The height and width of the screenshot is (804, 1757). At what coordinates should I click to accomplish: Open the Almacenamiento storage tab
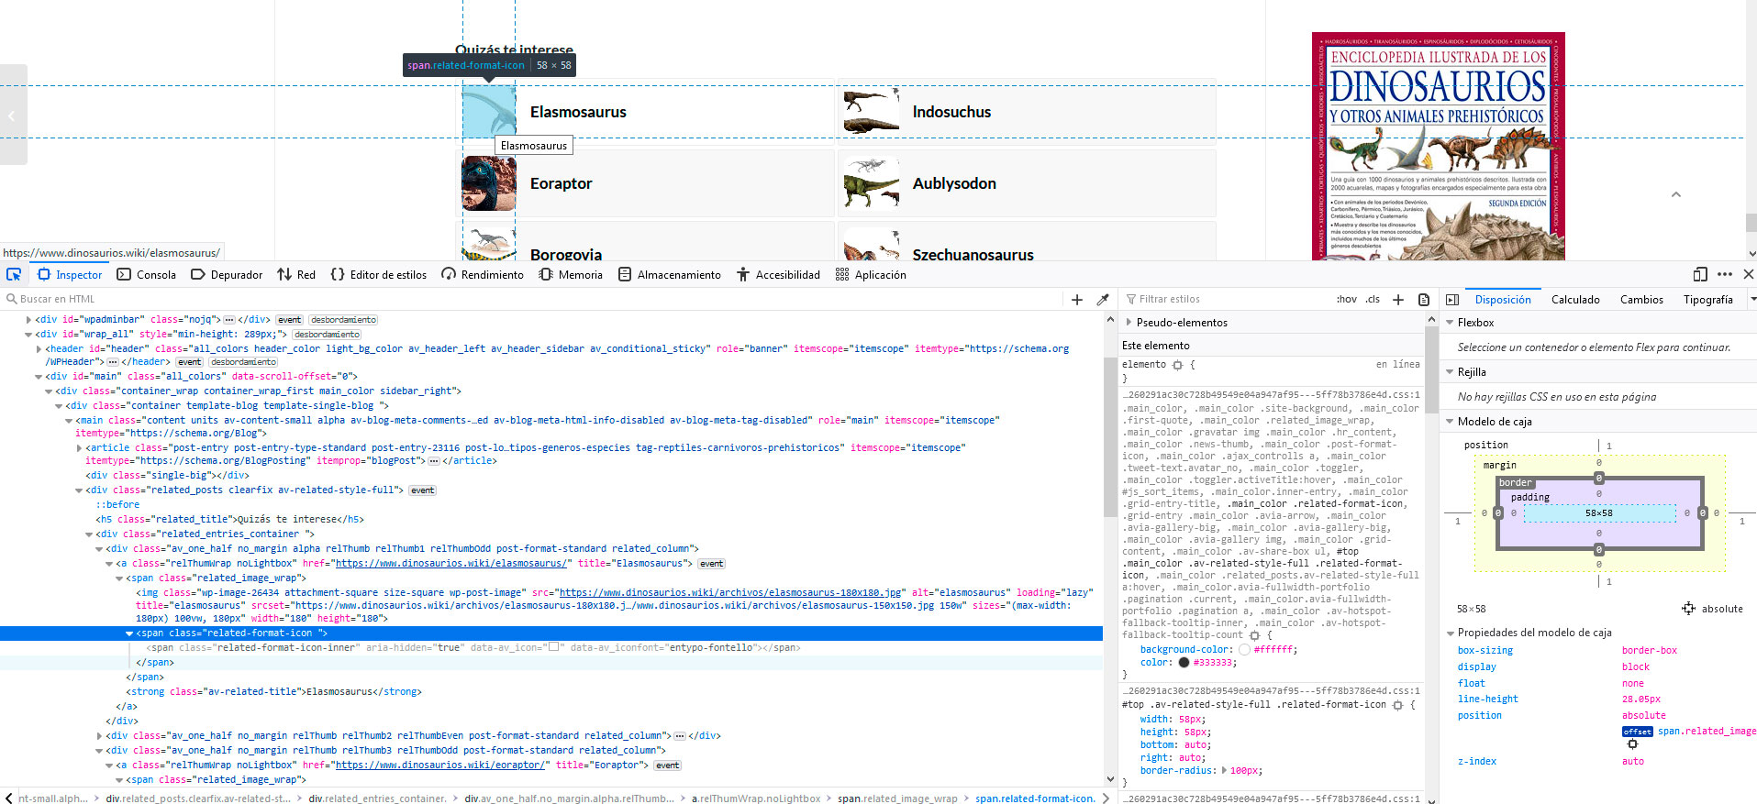click(670, 274)
